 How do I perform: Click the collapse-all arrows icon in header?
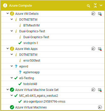click(95, 5)
